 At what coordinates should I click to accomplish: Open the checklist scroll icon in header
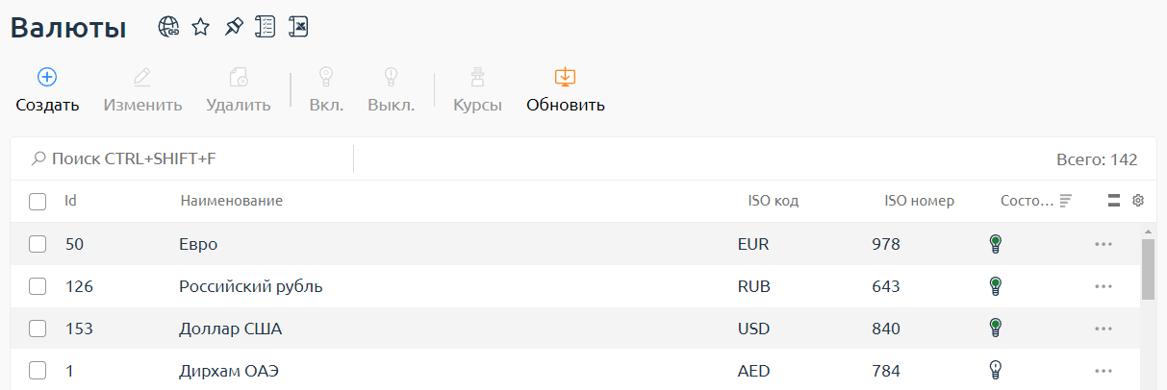266,28
